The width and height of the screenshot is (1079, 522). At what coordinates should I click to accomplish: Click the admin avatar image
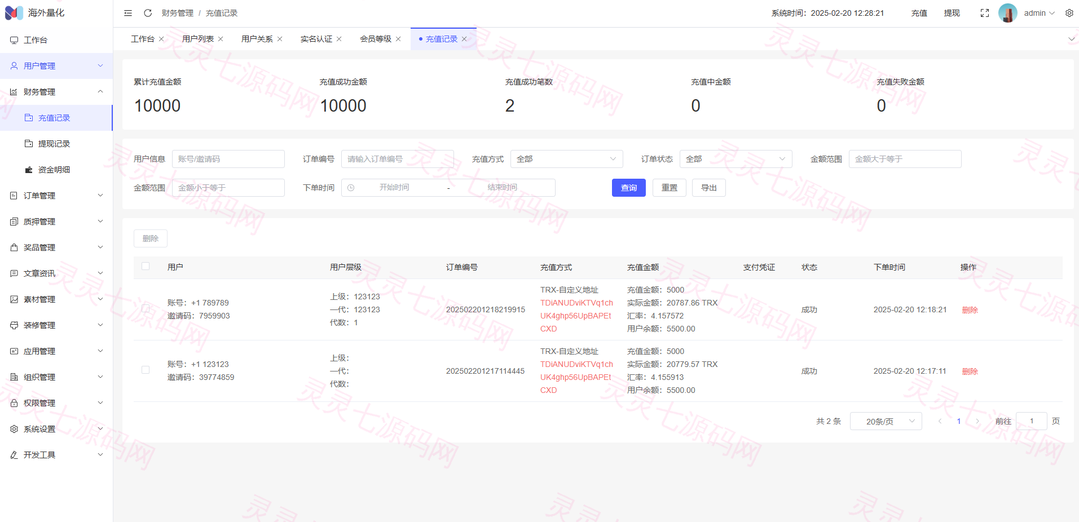[x=1008, y=13]
